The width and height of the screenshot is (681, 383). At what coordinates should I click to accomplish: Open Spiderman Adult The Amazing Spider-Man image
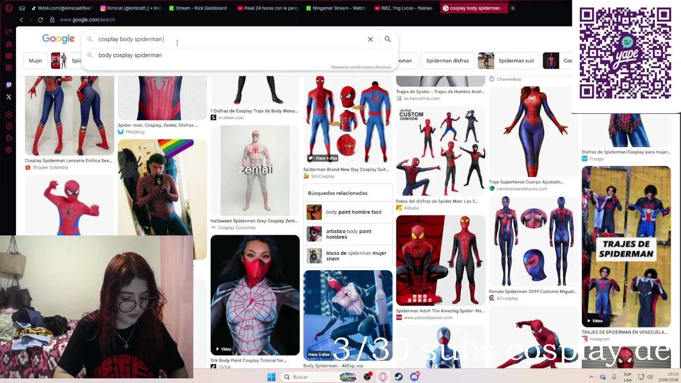[x=441, y=260]
